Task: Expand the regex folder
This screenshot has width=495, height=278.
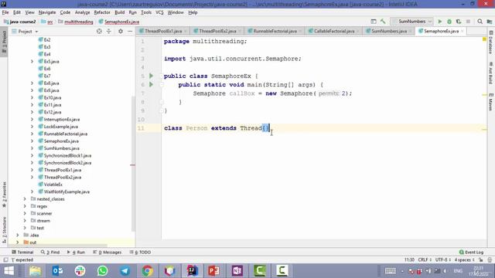Action: (x=25, y=206)
